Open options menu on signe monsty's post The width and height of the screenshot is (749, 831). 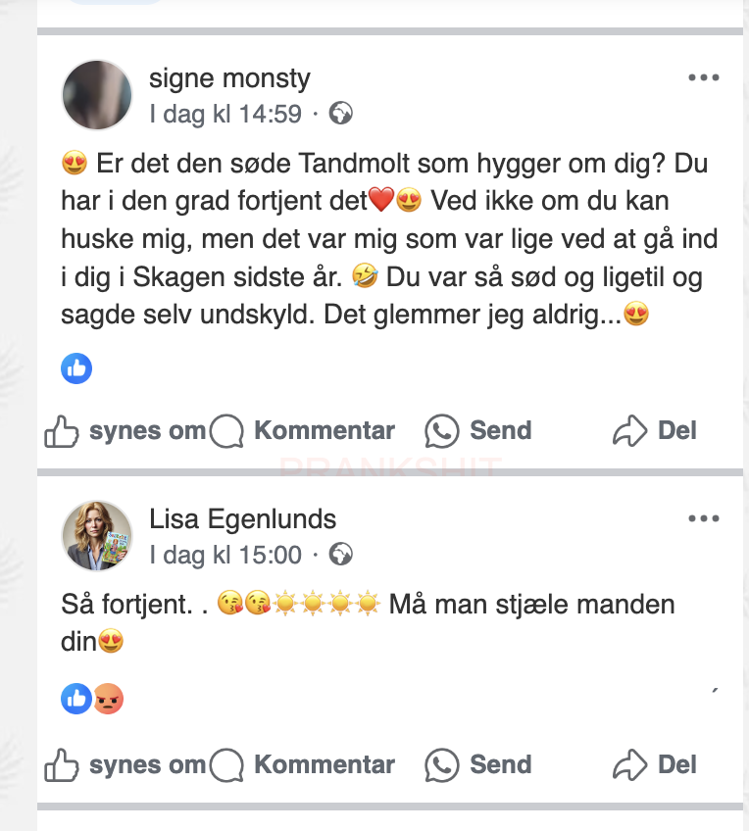(x=704, y=78)
